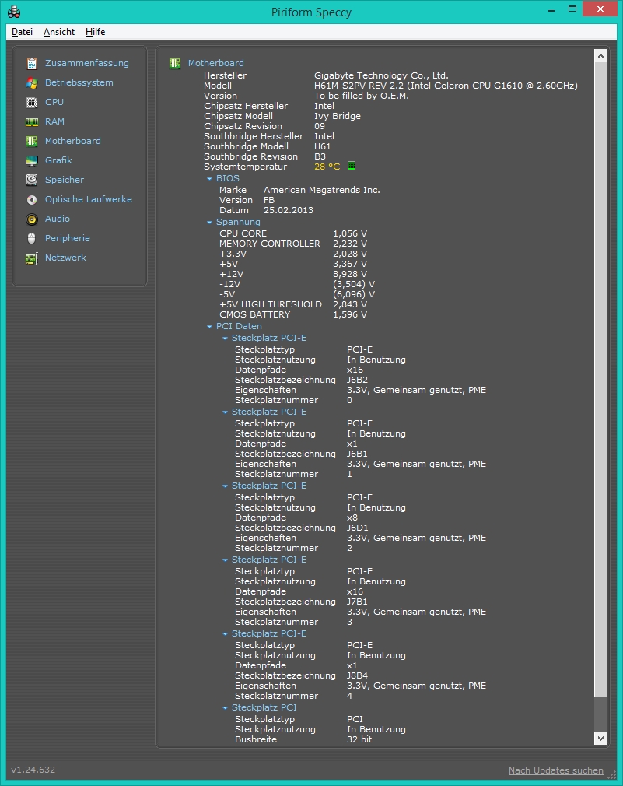Select the RAM module icon

pyautogui.click(x=32, y=122)
